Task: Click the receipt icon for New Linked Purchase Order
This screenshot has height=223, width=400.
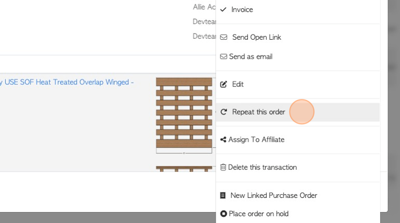Action: pos(223,195)
